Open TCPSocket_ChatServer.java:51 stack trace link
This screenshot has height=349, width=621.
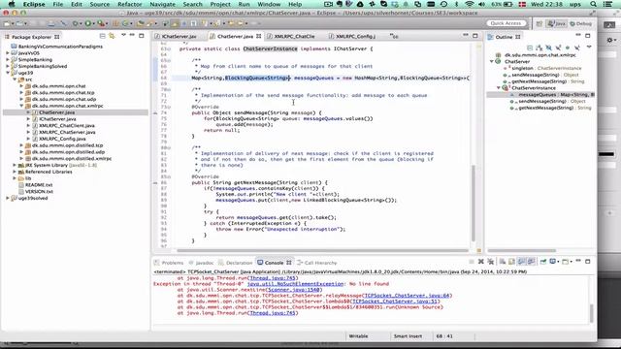click(x=395, y=301)
